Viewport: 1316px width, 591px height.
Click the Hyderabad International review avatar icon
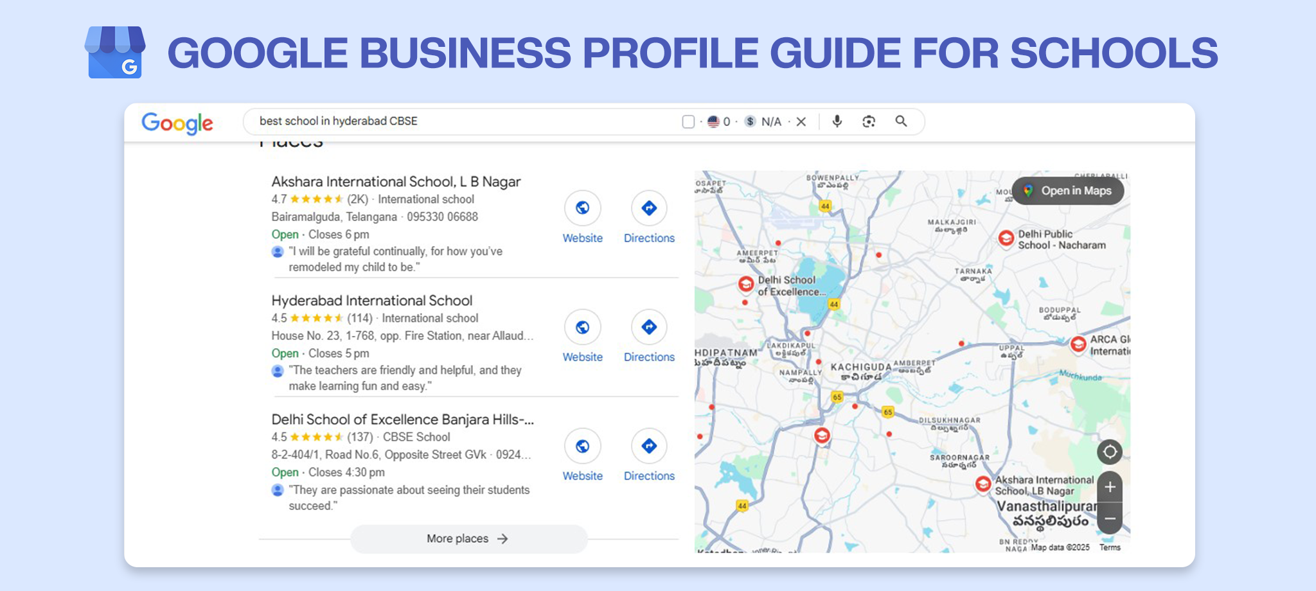(278, 371)
